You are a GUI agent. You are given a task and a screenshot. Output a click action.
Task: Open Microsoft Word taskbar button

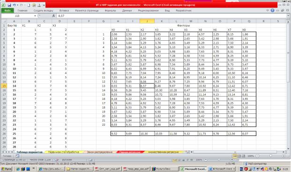coord(222,169)
